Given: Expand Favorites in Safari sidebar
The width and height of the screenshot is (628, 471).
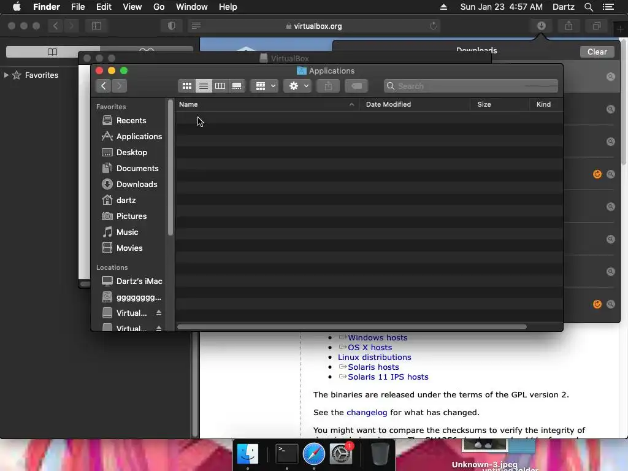Looking at the screenshot, I should pyautogui.click(x=6, y=75).
